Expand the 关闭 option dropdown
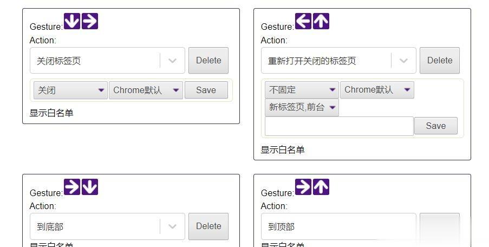489x247 pixels. point(70,90)
